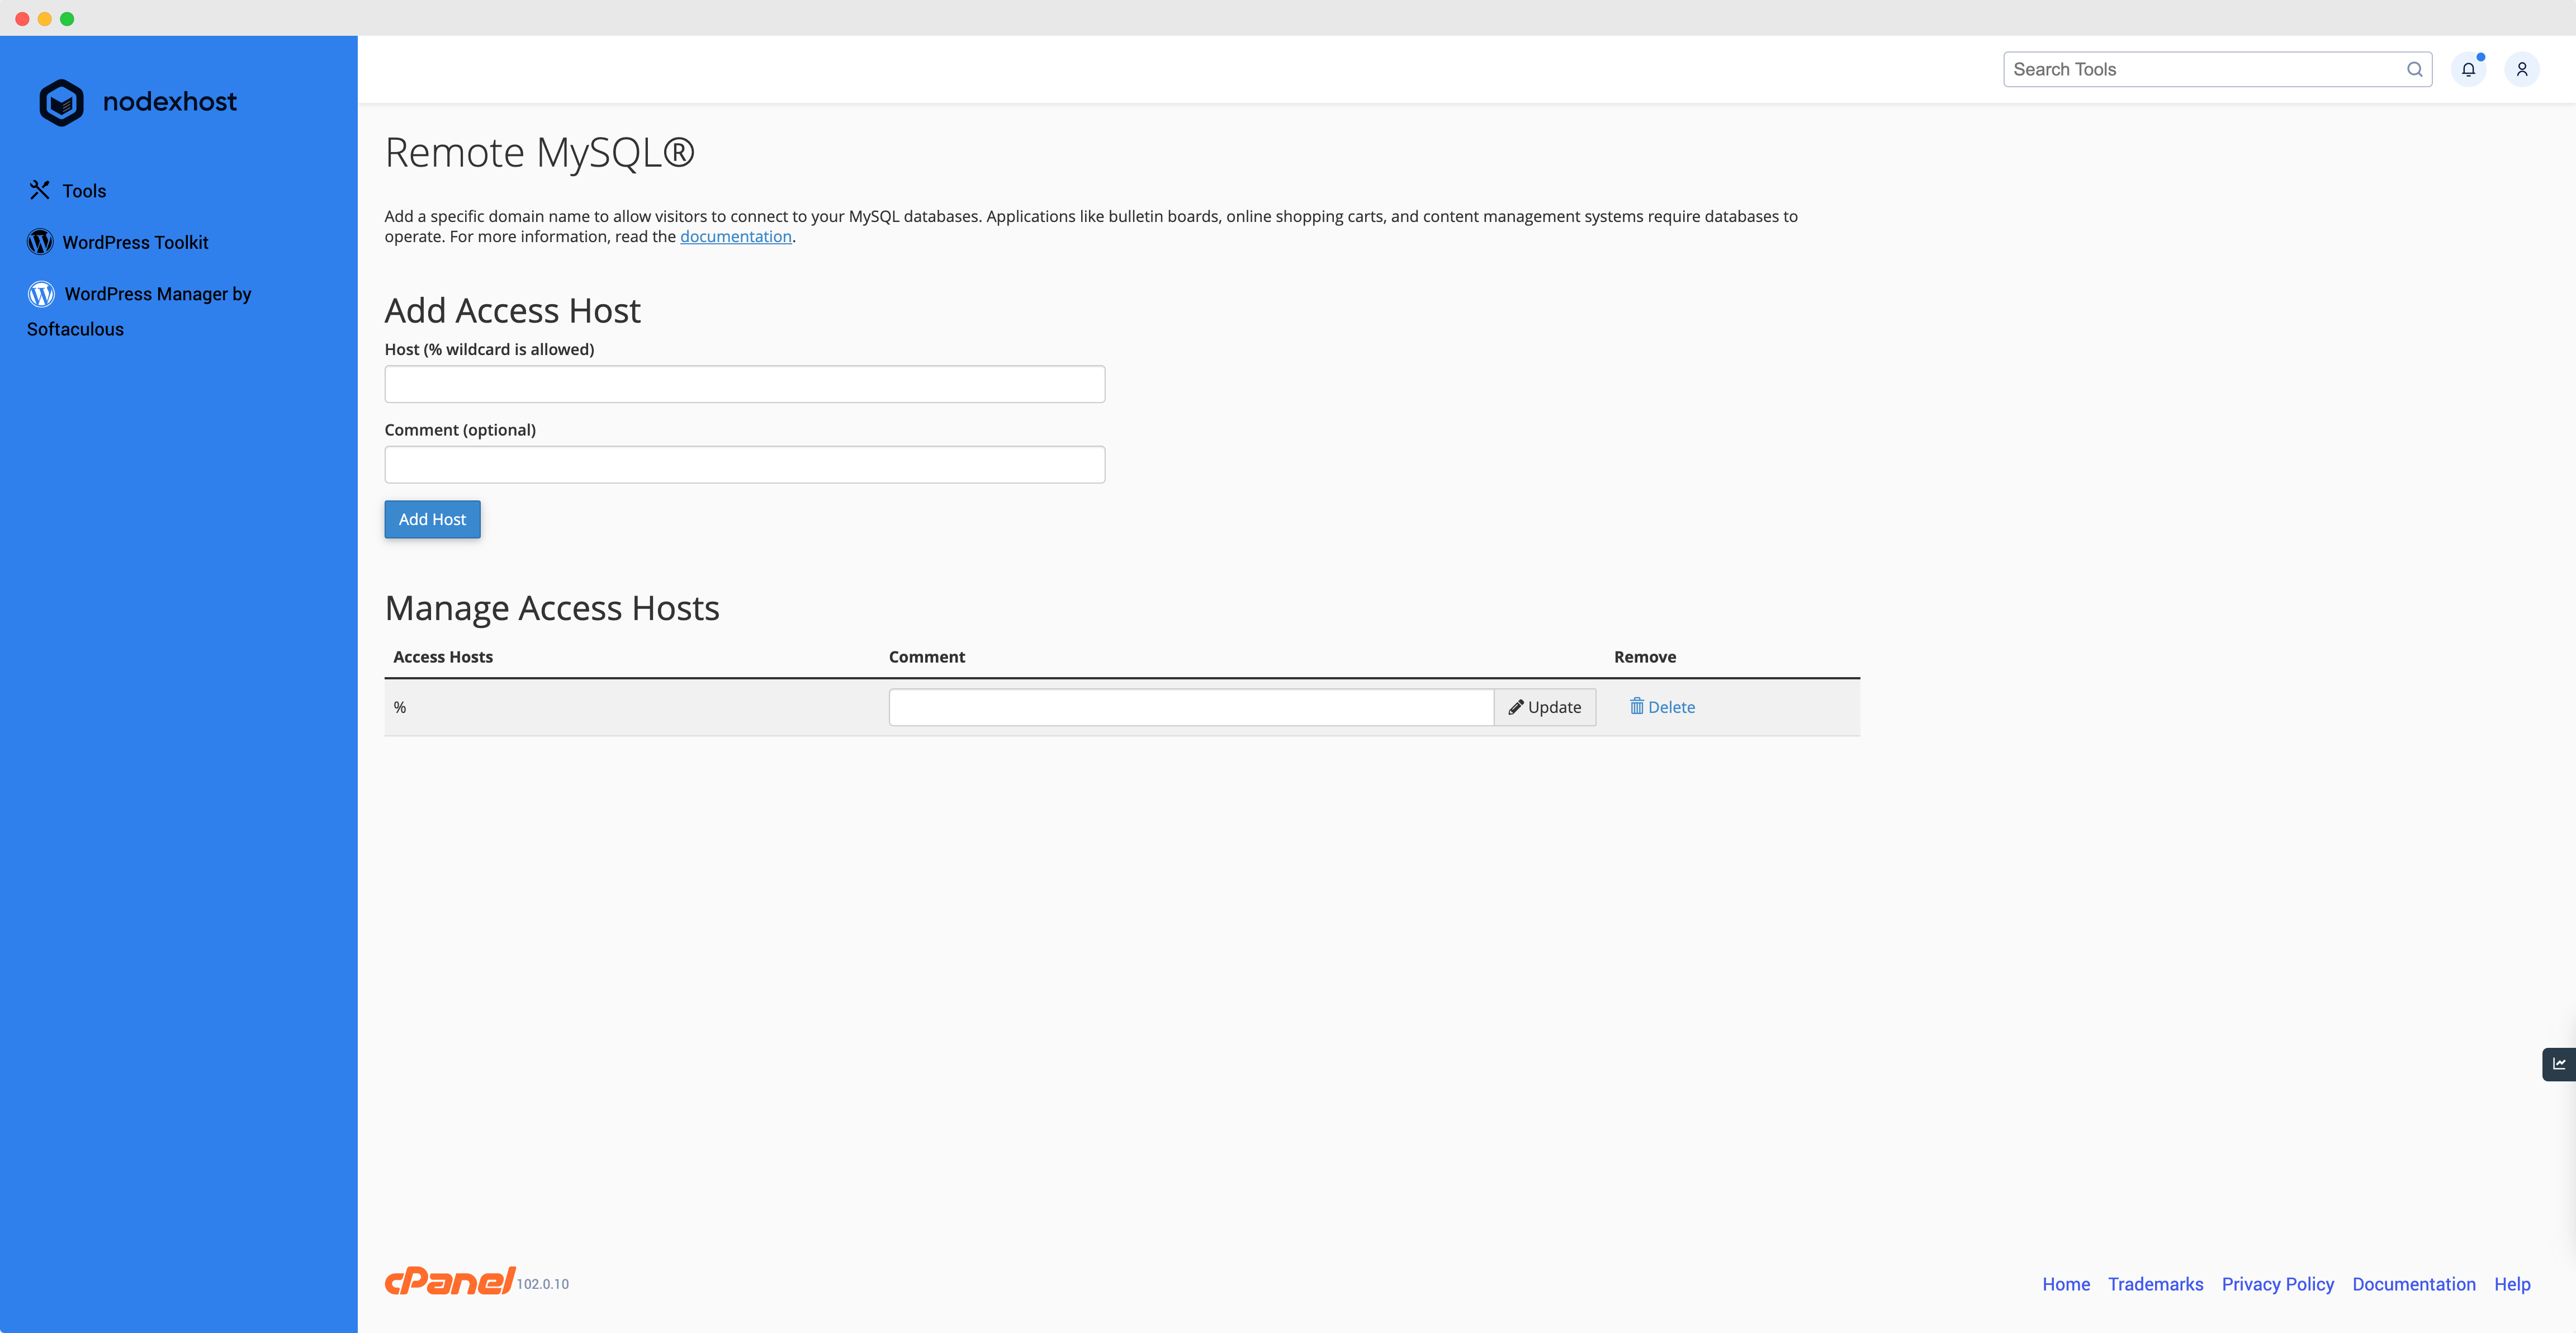Open the statistics chart side tab
Screen dimensions: 2576x1333
(2559, 1064)
